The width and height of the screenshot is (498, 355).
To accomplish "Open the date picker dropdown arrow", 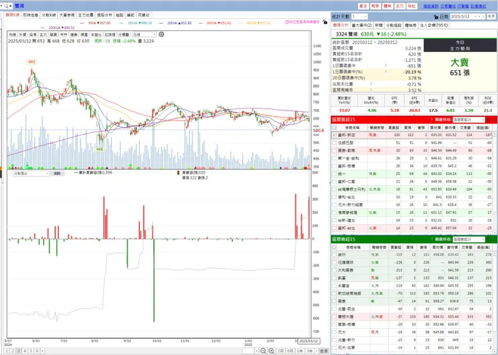I will (476, 17).
